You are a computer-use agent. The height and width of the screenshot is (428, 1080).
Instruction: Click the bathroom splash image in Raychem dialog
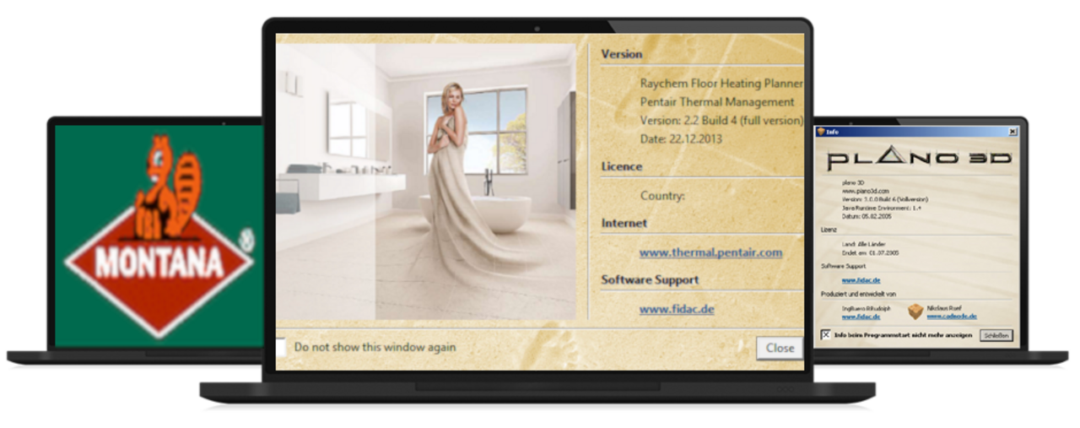pos(426,182)
